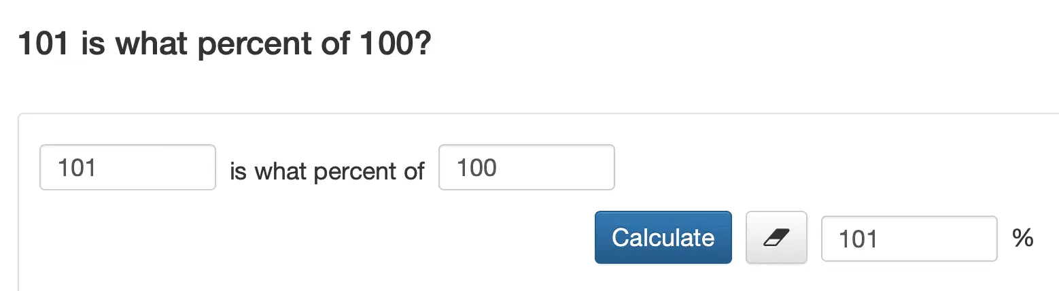Click the first number input containing 101
This screenshot has width=1059, height=291.
128,167
